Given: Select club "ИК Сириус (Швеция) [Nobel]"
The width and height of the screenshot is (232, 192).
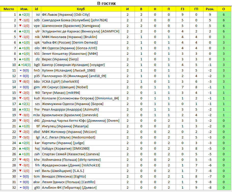Looking at the screenshot, I should point(65,87).
